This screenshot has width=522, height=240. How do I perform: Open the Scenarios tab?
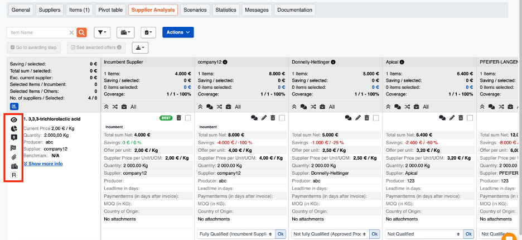click(195, 10)
